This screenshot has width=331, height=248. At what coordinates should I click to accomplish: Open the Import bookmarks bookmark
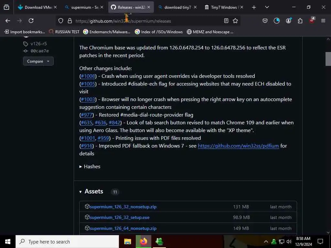click(x=25, y=32)
